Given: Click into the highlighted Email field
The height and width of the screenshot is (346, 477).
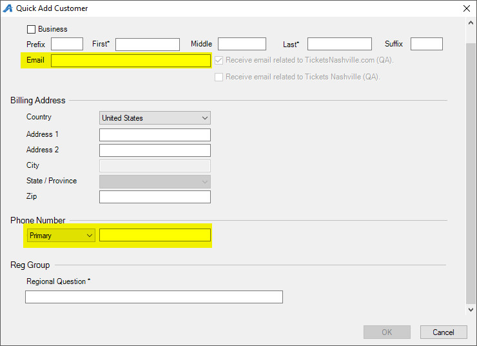Looking at the screenshot, I should 131,61.
